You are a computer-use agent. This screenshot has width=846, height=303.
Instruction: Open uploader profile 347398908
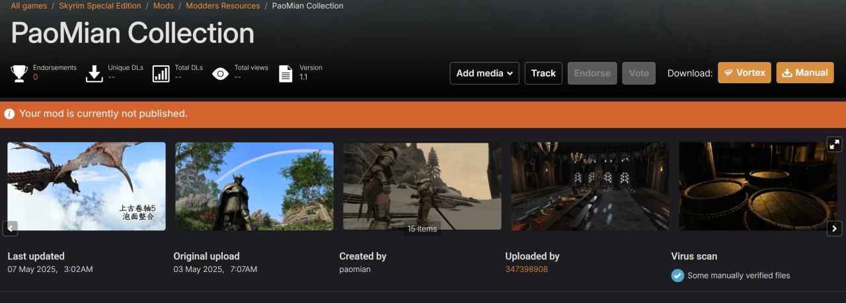527,269
